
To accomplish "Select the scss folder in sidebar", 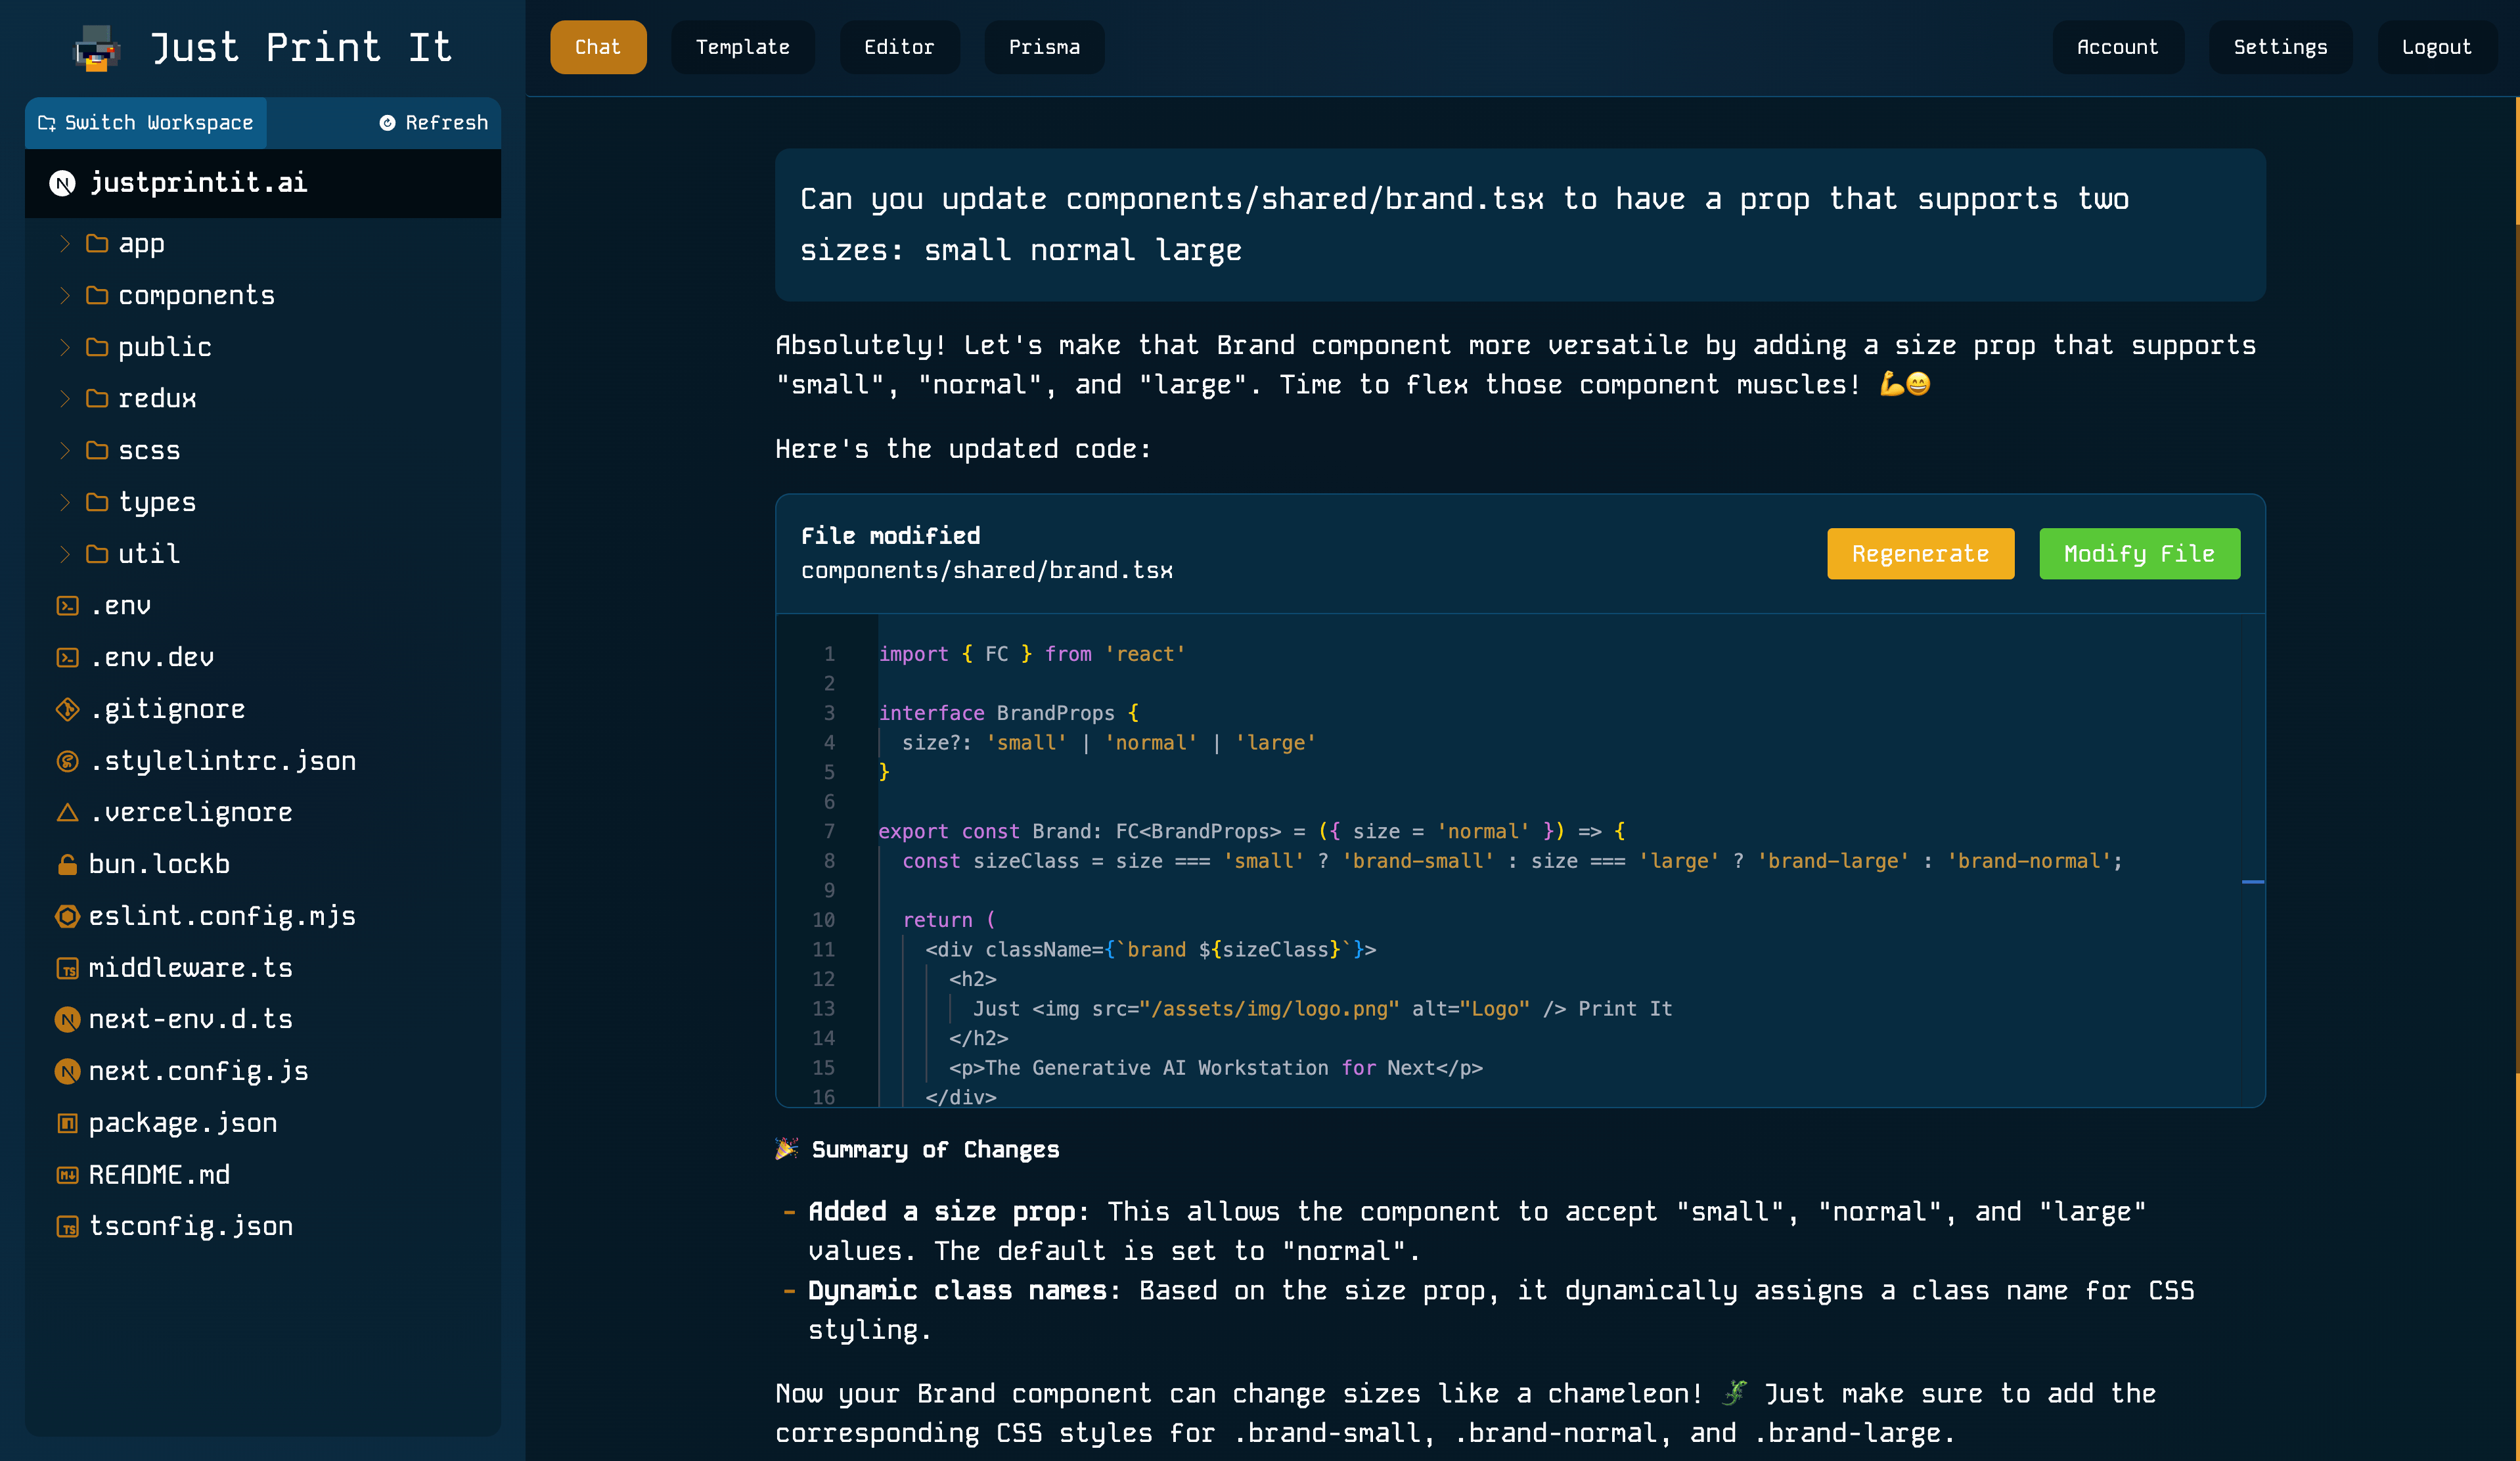I will pyautogui.click(x=148, y=449).
